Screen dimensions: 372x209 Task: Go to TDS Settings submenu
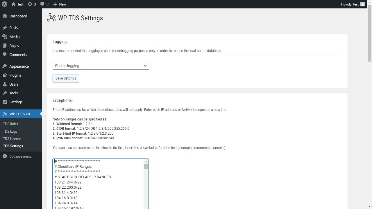click(13, 146)
